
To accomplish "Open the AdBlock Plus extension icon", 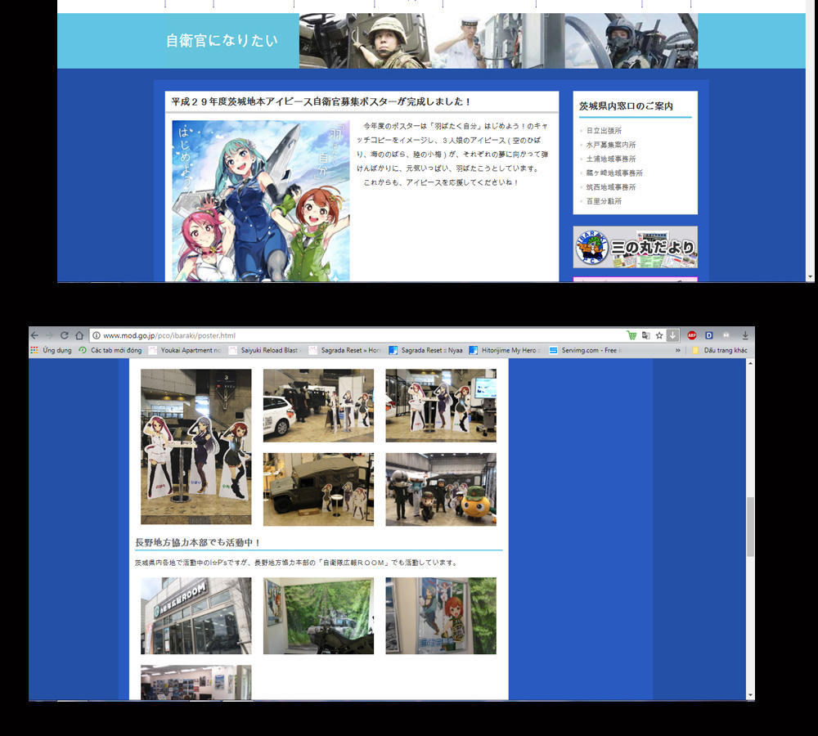I will (x=691, y=335).
